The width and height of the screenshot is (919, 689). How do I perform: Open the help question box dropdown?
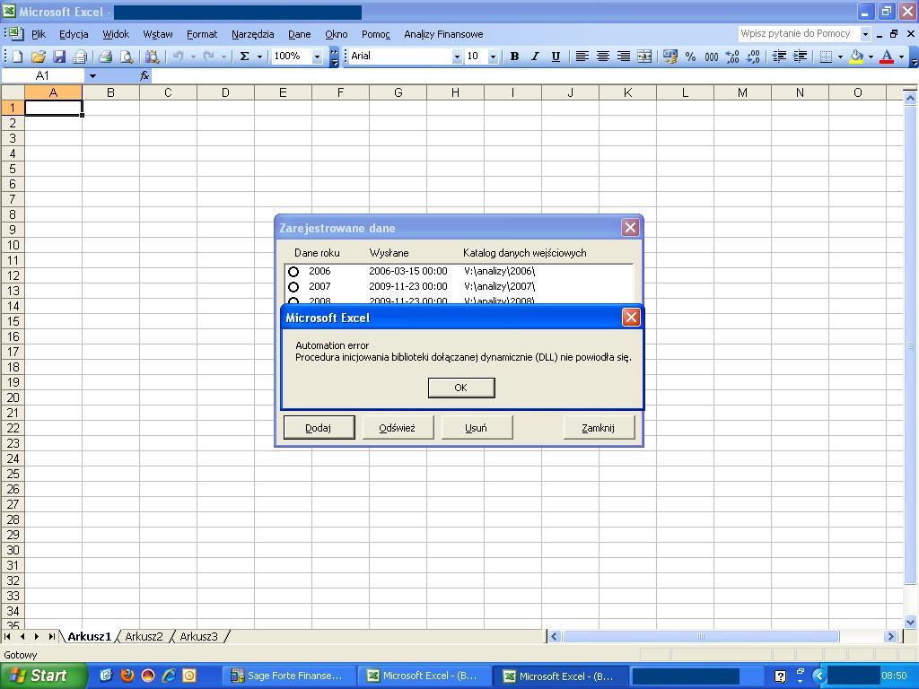[865, 34]
